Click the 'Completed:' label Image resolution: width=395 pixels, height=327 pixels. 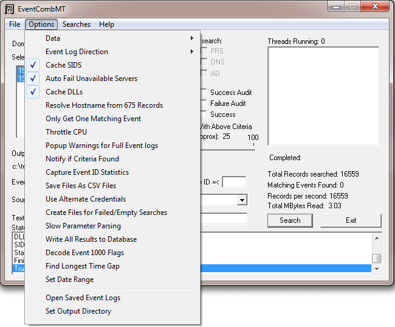coord(285,158)
